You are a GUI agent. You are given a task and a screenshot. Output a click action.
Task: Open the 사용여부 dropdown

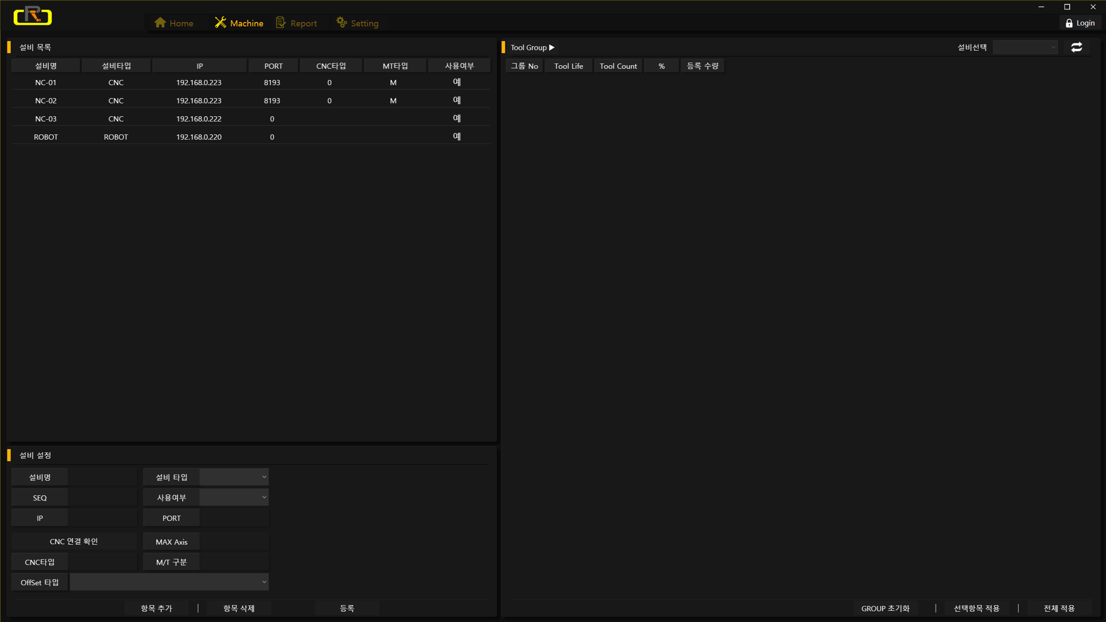234,498
